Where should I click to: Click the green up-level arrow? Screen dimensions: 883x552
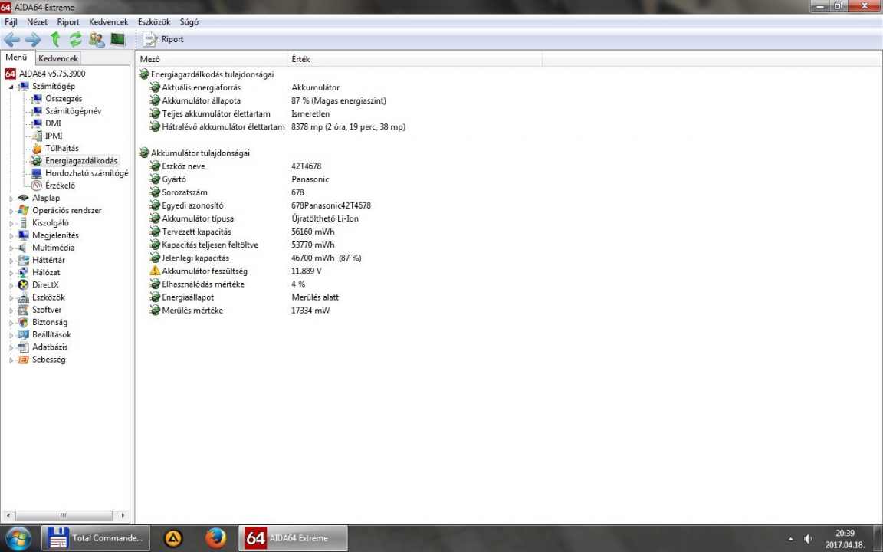point(55,39)
